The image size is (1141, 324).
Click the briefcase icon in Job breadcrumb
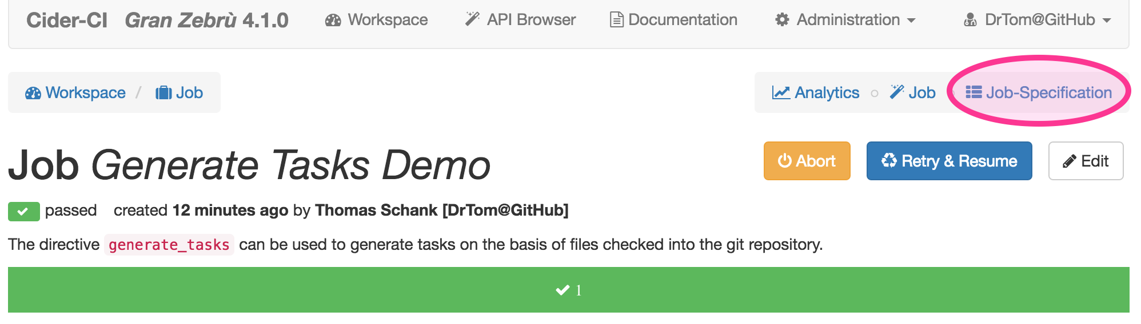(x=163, y=92)
